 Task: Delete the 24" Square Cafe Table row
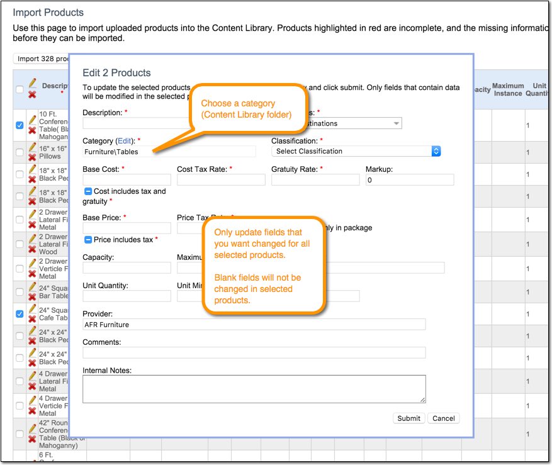click(32, 319)
